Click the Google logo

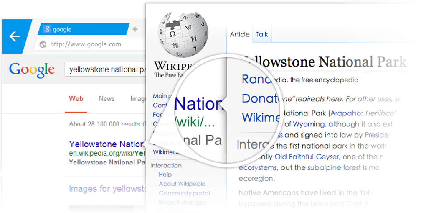(x=32, y=69)
